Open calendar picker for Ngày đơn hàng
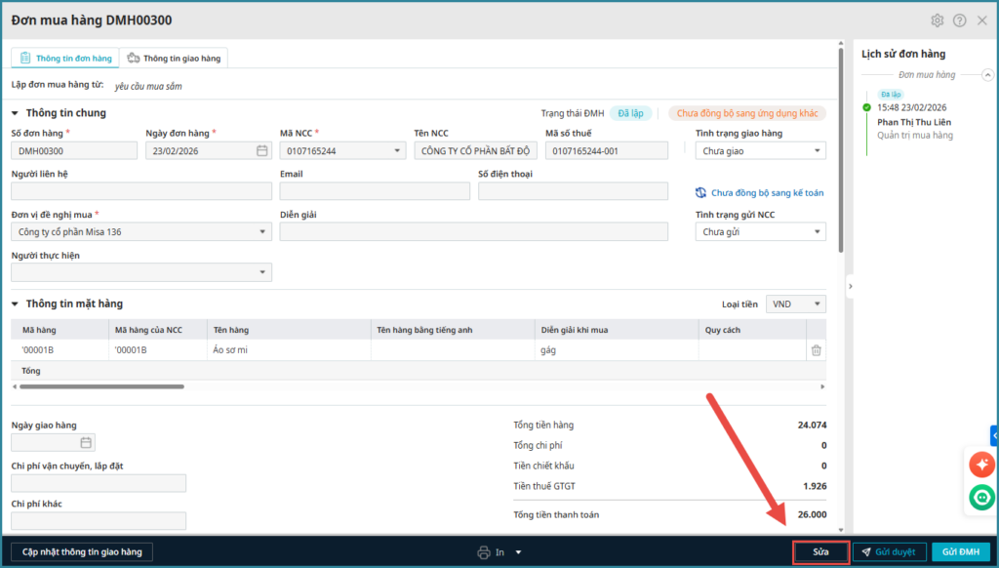This screenshot has width=999, height=568. tap(261, 151)
